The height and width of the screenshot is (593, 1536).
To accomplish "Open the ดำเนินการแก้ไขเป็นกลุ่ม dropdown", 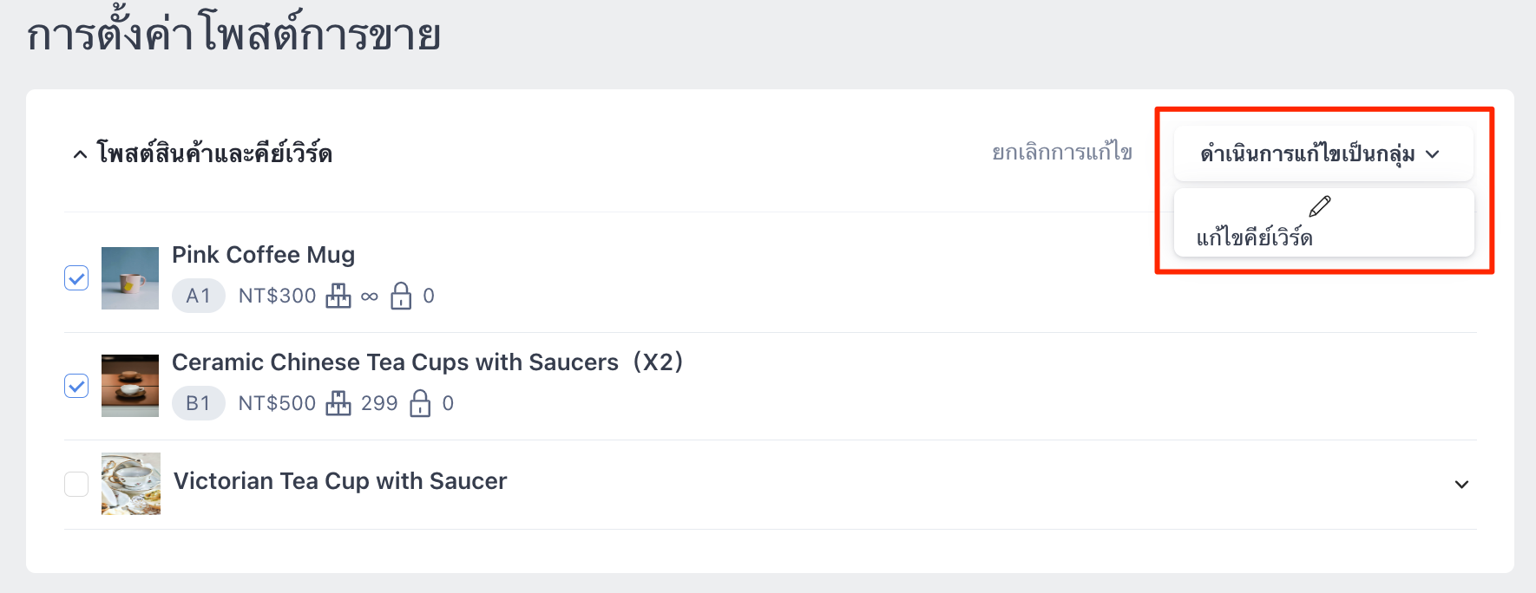I will [x=1323, y=153].
